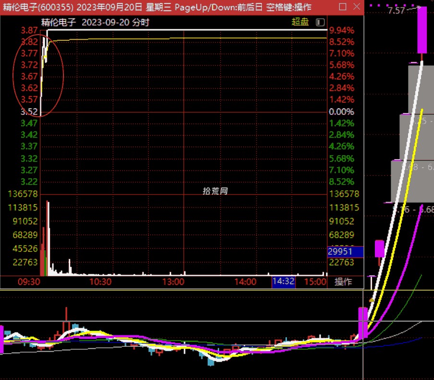Click the topmost magenta candlestick near 7.57

422,30
